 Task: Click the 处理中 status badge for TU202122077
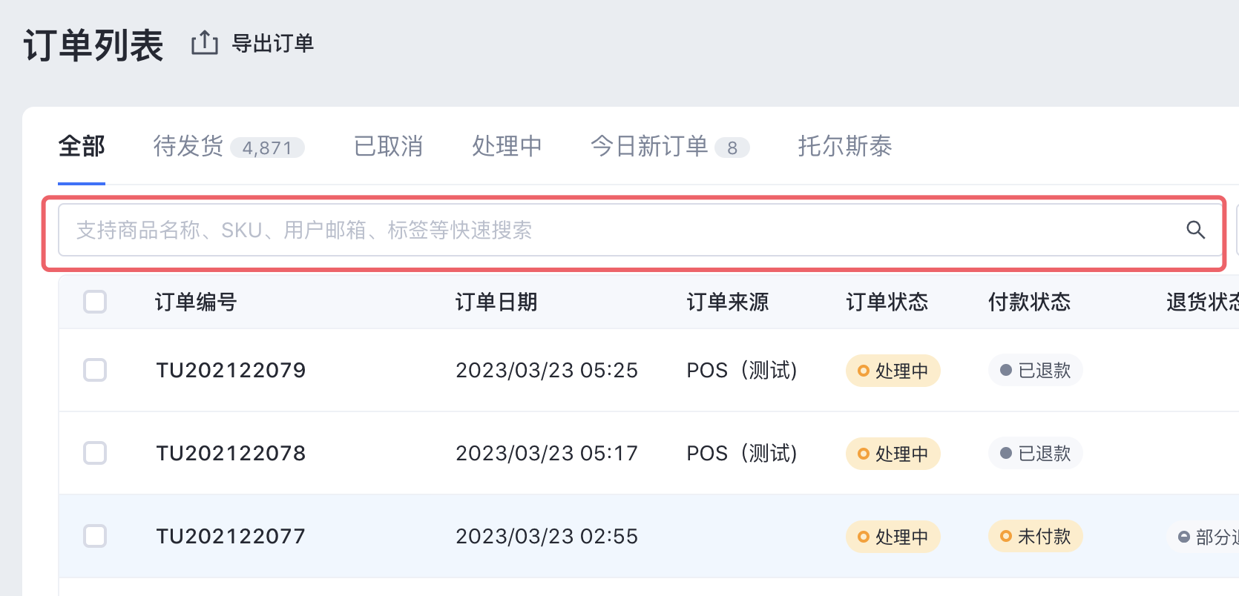pos(893,537)
